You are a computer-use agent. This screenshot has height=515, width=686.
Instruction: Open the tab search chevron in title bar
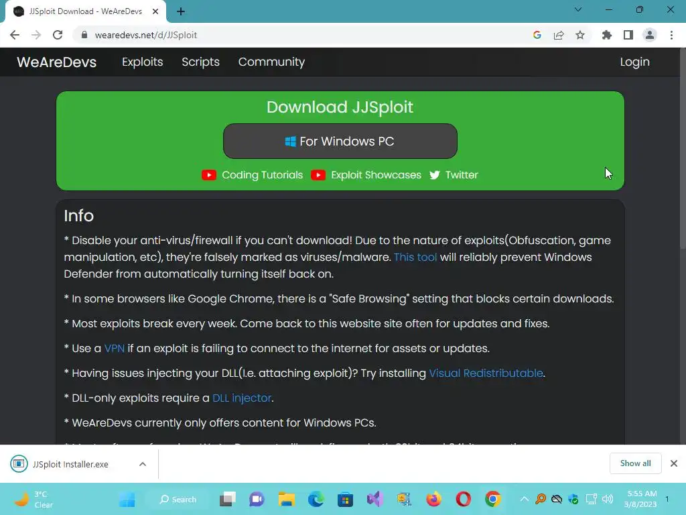coord(578,9)
